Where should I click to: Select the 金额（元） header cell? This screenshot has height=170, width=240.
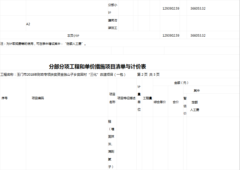[x=181, y=83]
